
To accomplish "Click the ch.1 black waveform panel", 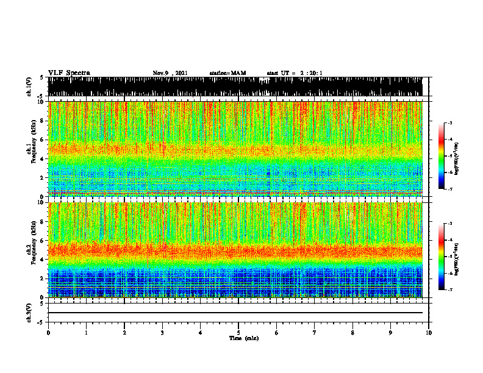I will (x=235, y=87).
